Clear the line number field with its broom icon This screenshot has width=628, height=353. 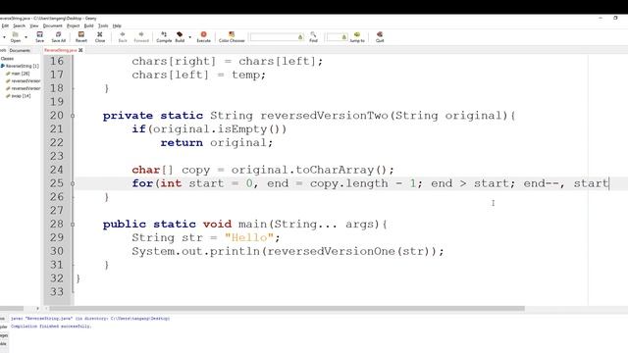[343, 37]
